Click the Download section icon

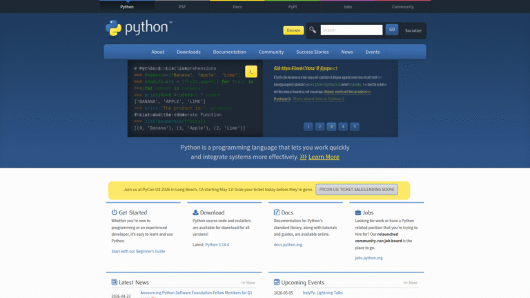point(195,212)
